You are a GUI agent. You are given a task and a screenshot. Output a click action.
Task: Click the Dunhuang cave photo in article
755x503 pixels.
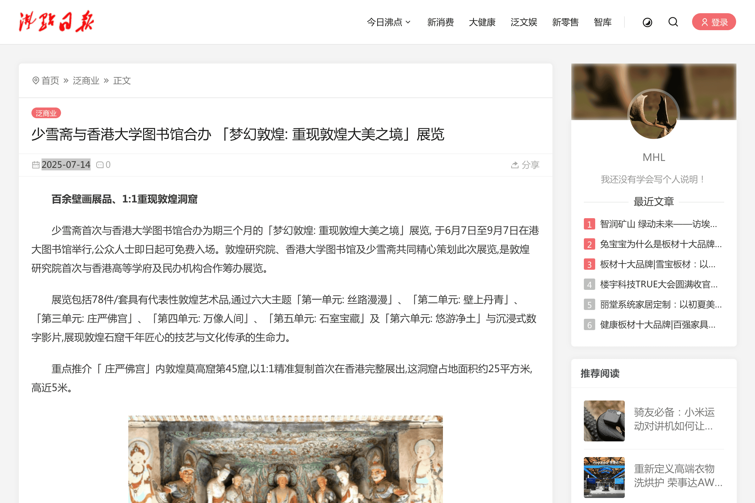[x=285, y=459]
